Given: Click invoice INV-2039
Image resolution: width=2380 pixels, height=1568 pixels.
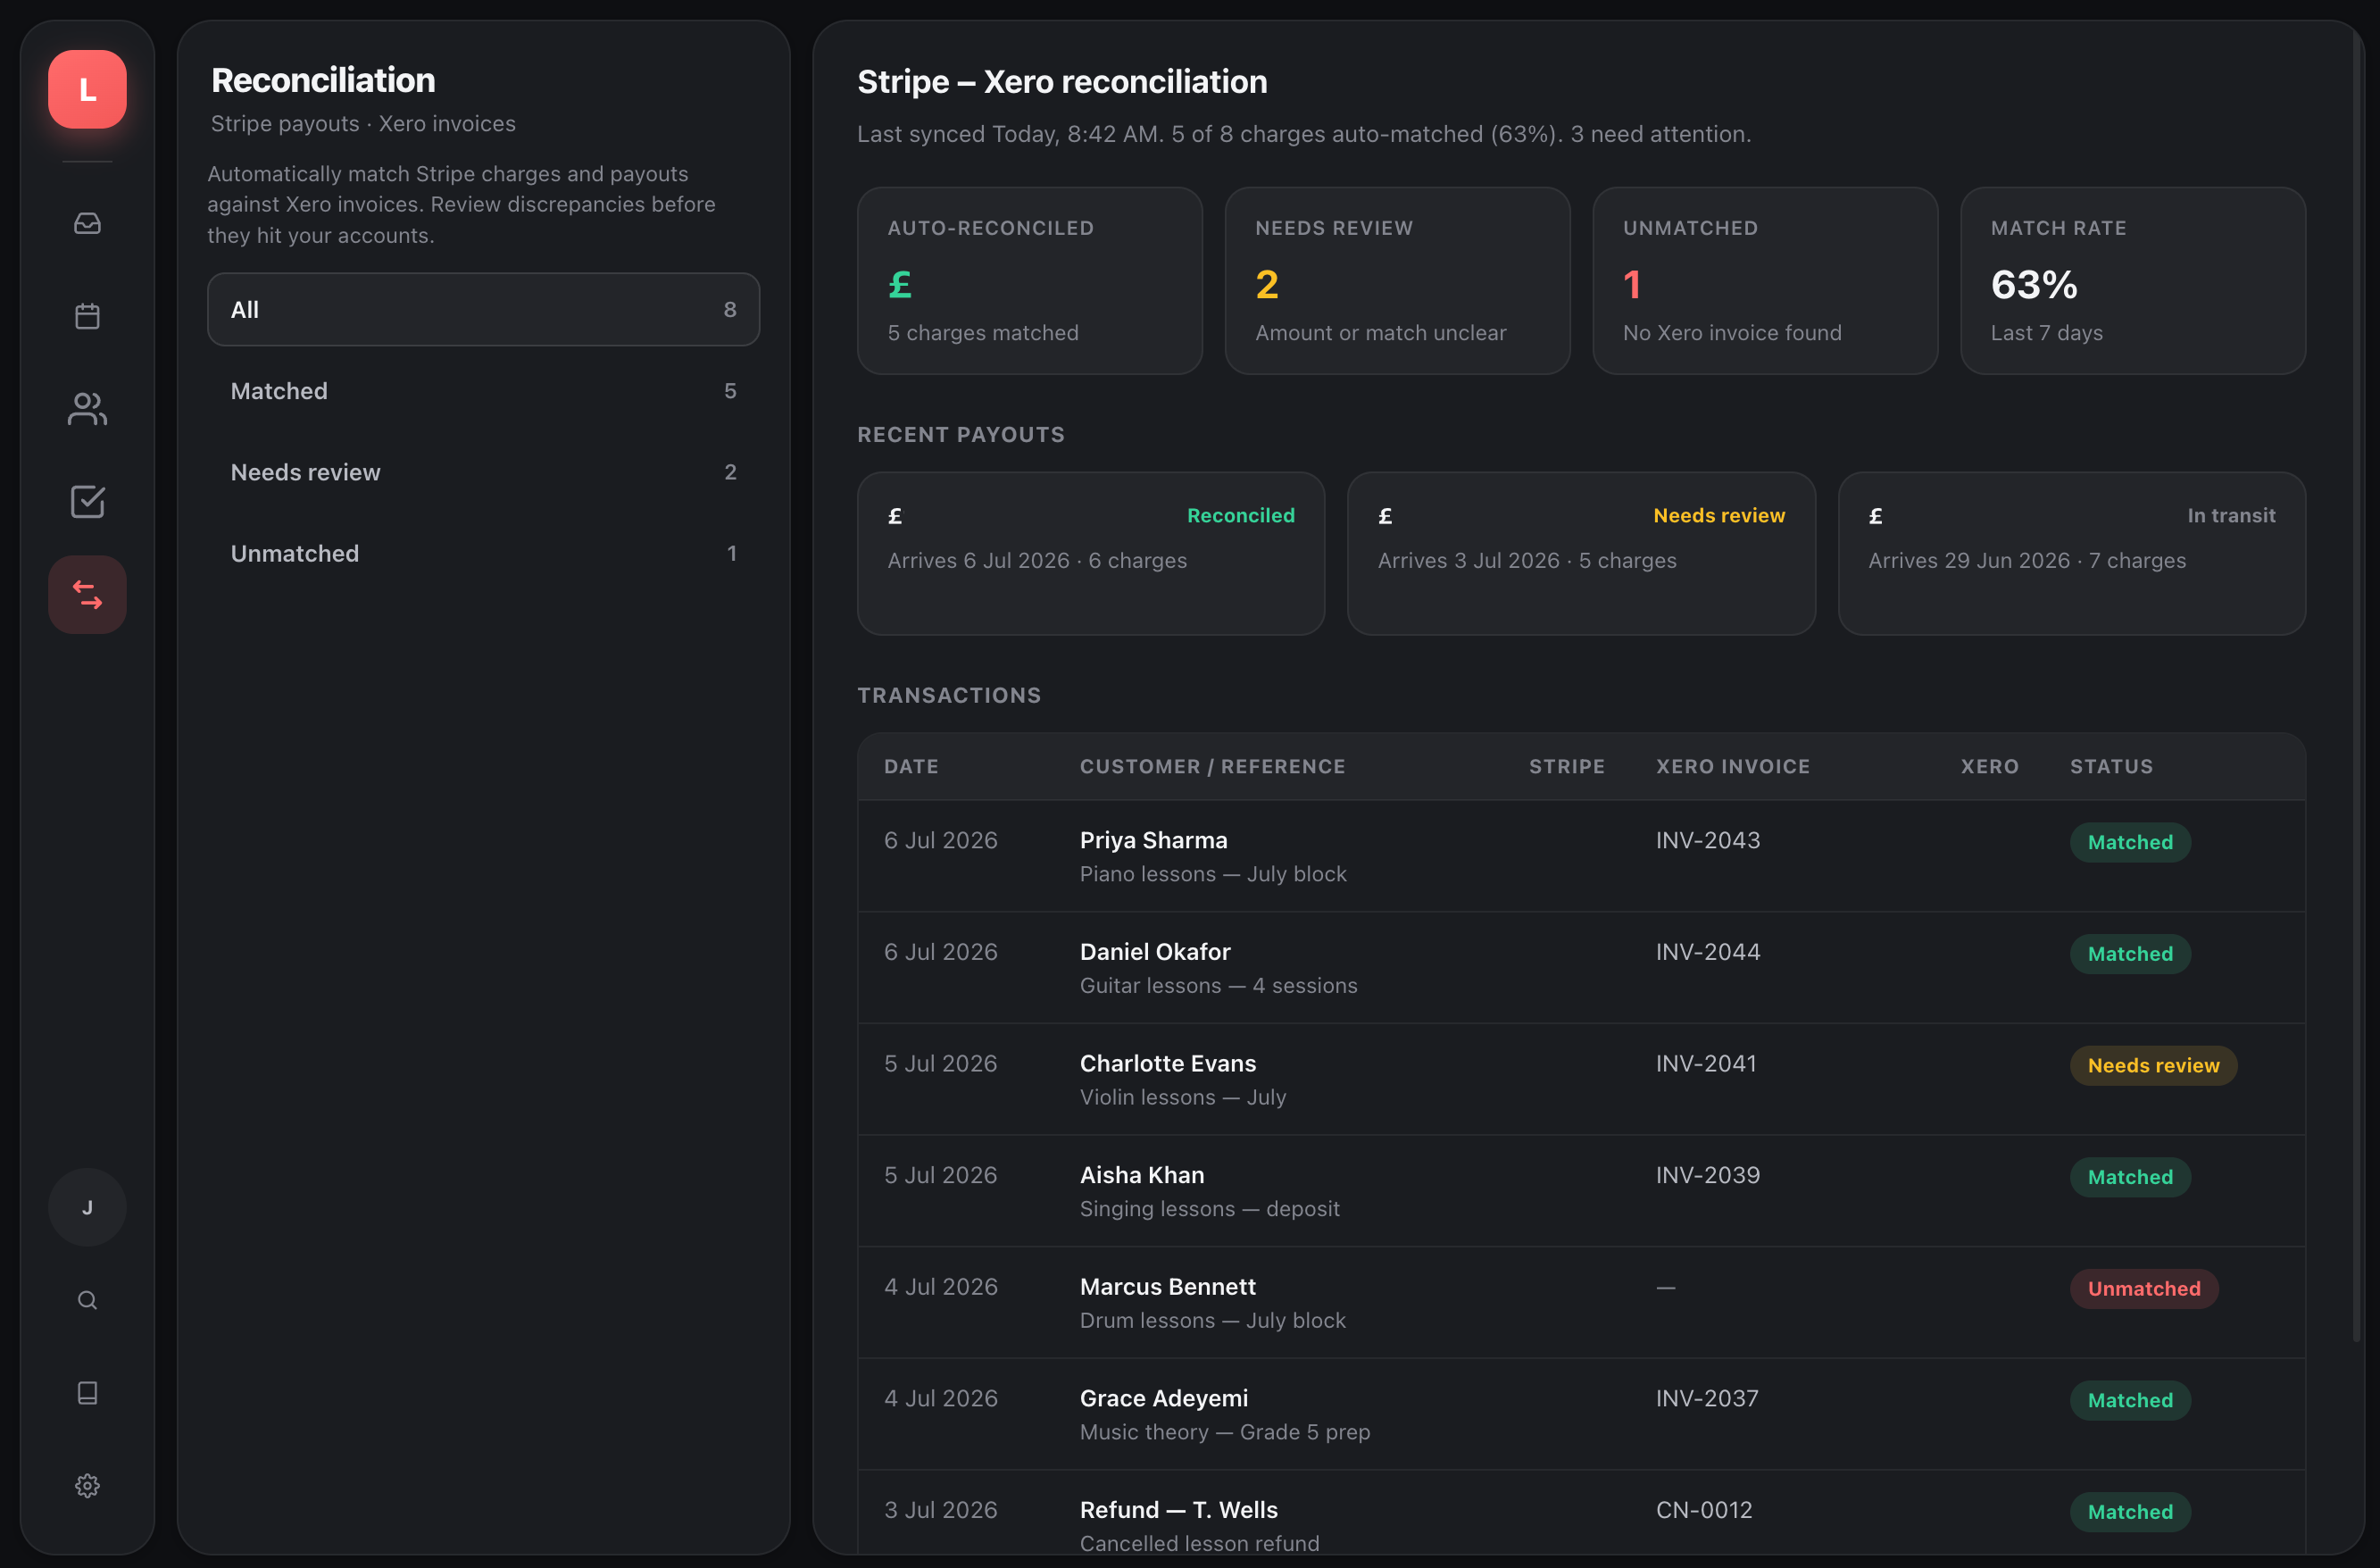Looking at the screenshot, I should [x=1707, y=1175].
